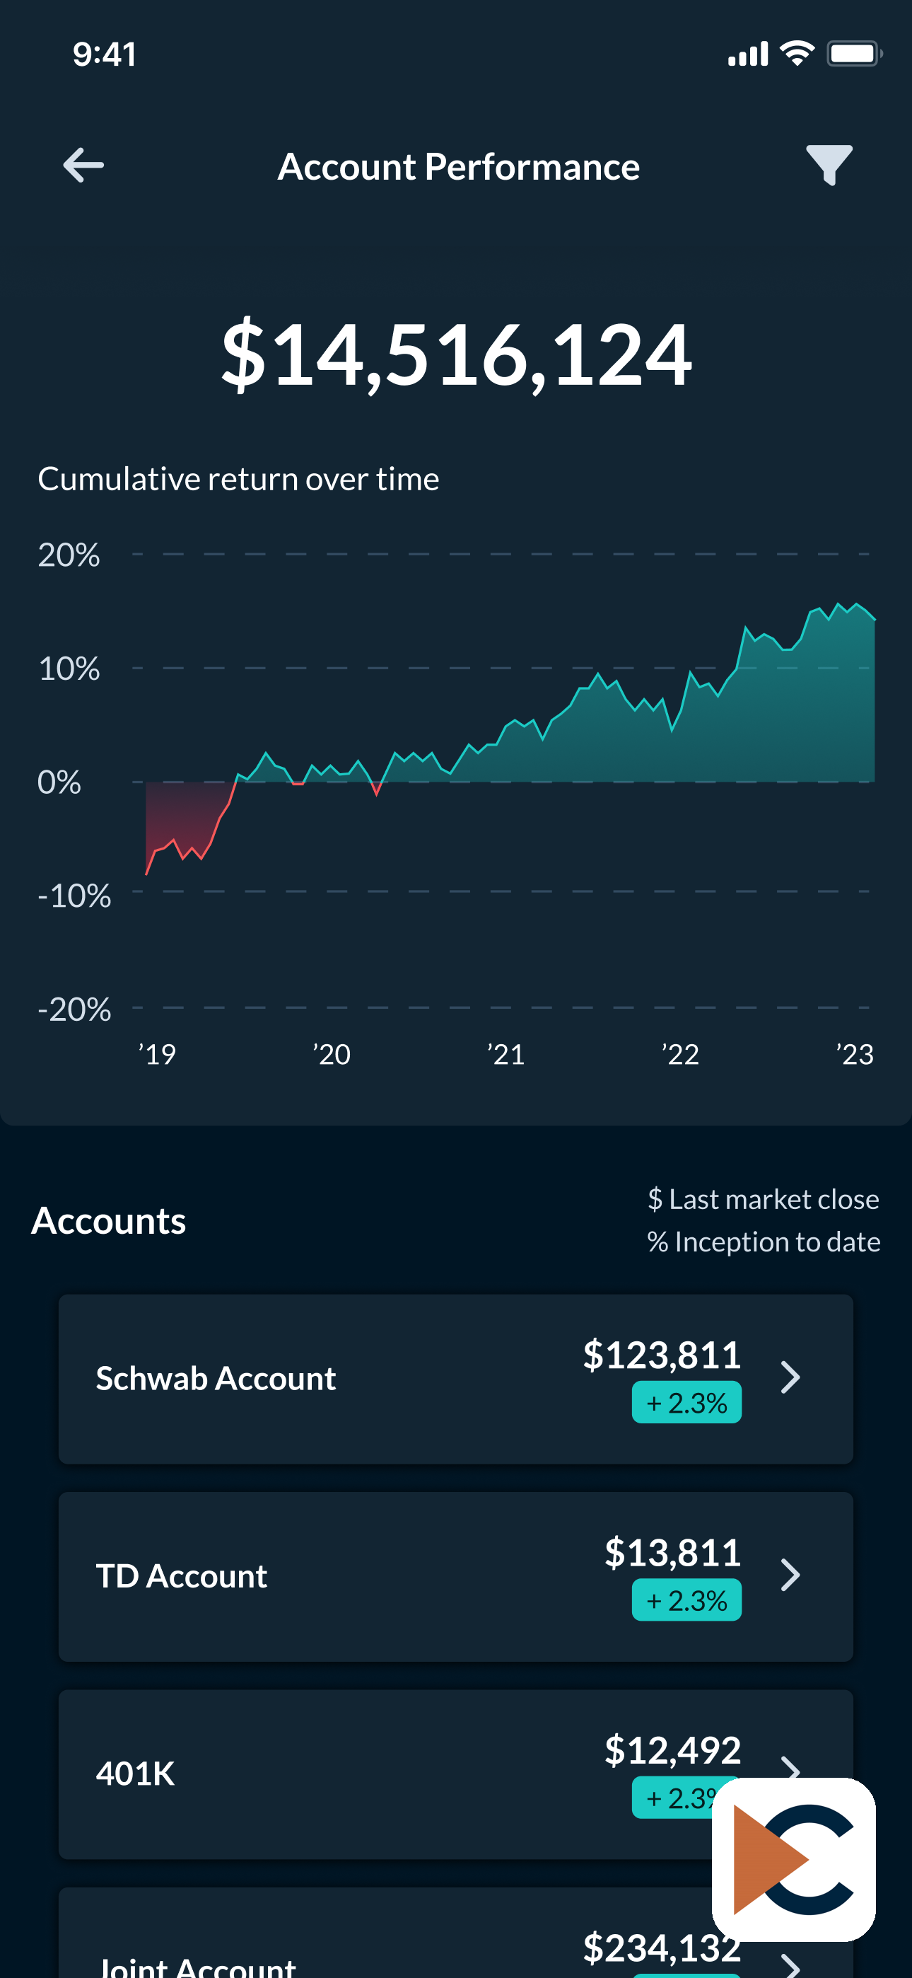The width and height of the screenshot is (912, 1978).
Task: Tap the Wi-Fi status icon
Action: (x=797, y=54)
